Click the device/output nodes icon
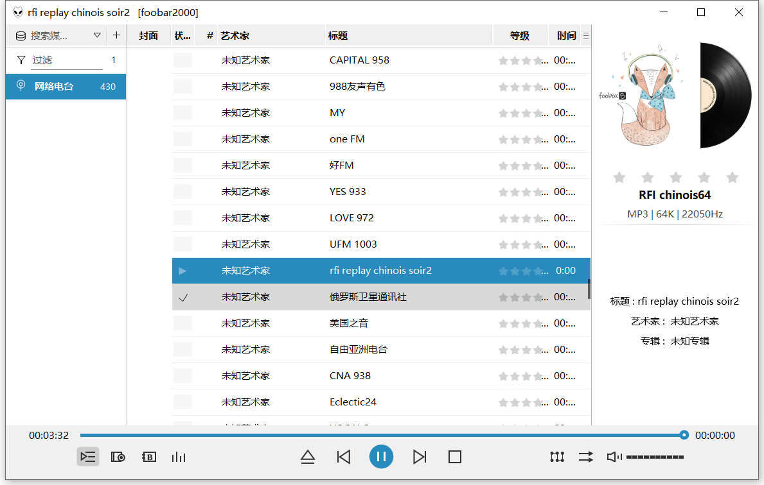764x485 pixels. coord(557,457)
